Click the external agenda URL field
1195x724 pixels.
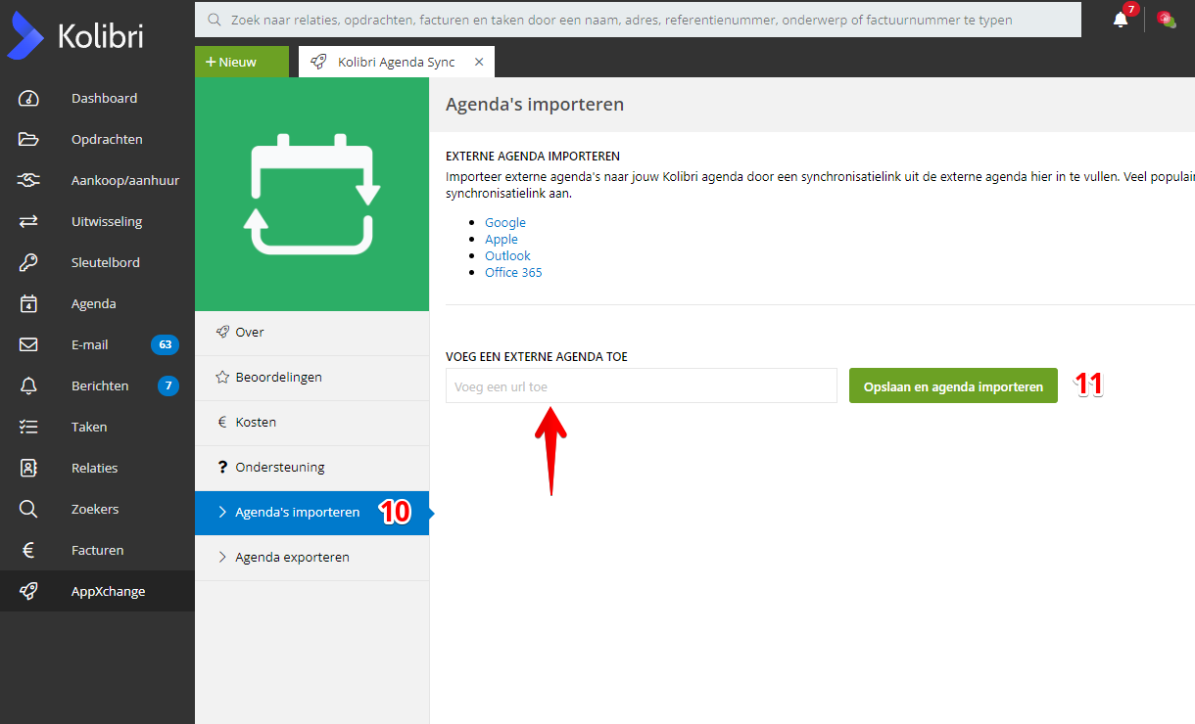(x=642, y=385)
